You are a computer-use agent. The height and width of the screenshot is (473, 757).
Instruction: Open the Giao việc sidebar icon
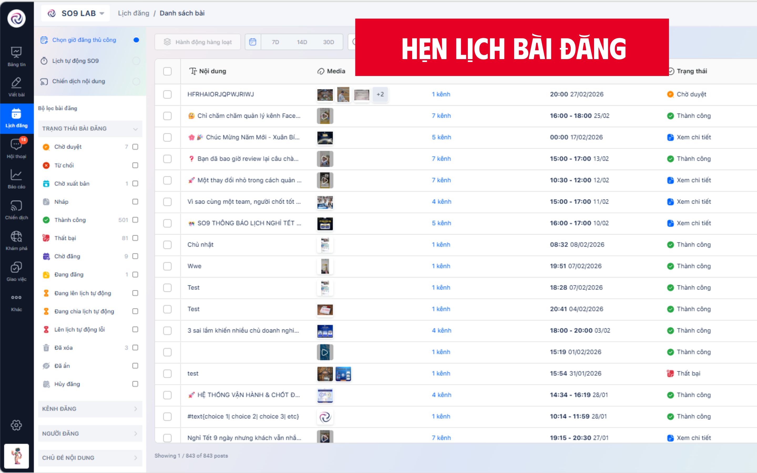[16, 267]
